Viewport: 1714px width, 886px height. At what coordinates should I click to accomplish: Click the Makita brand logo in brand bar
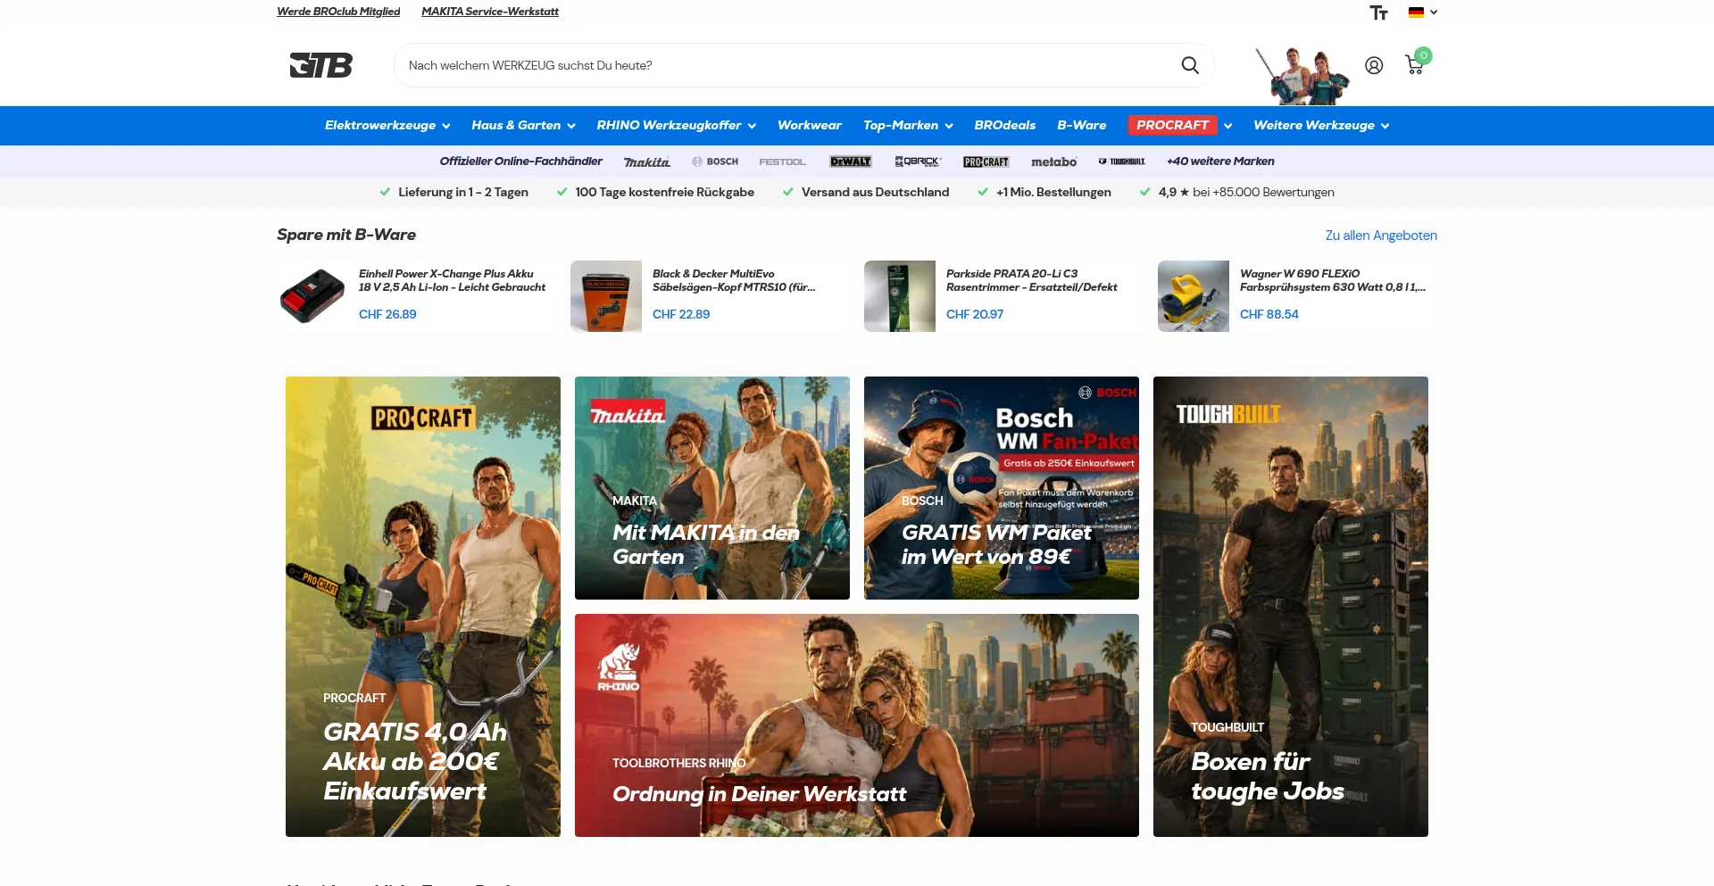tap(646, 161)
